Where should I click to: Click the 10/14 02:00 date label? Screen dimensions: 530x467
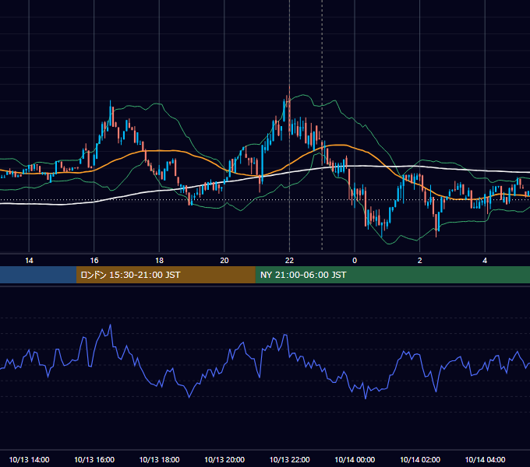point(420,459)
